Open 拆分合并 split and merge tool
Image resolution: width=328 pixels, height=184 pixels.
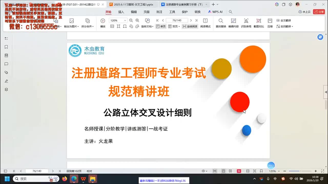coord(88,23)
